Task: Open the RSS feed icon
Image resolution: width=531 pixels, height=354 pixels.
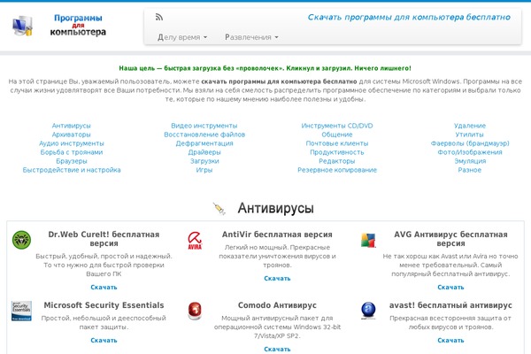Action: click(x=159, y=17)
